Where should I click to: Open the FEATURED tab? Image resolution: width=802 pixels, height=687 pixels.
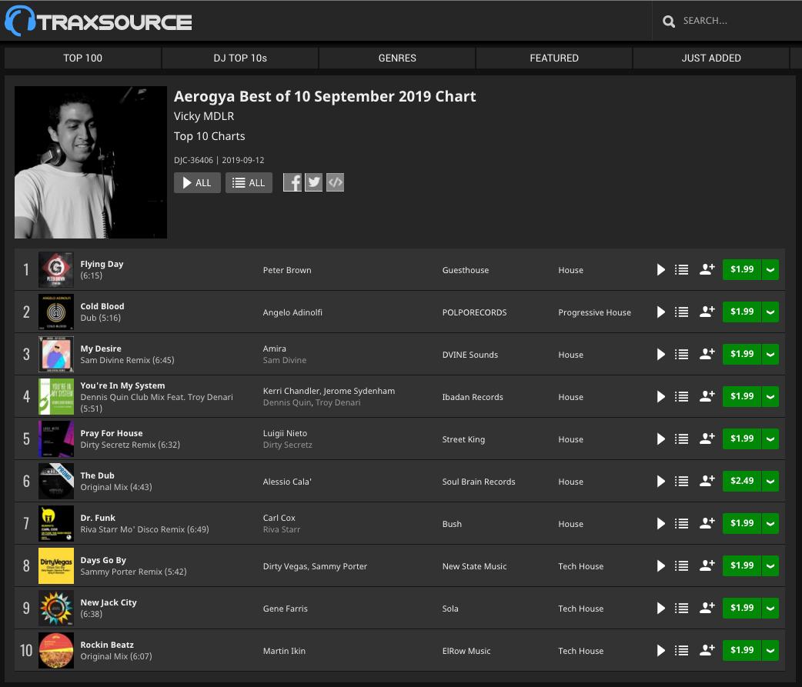point(554,58)
